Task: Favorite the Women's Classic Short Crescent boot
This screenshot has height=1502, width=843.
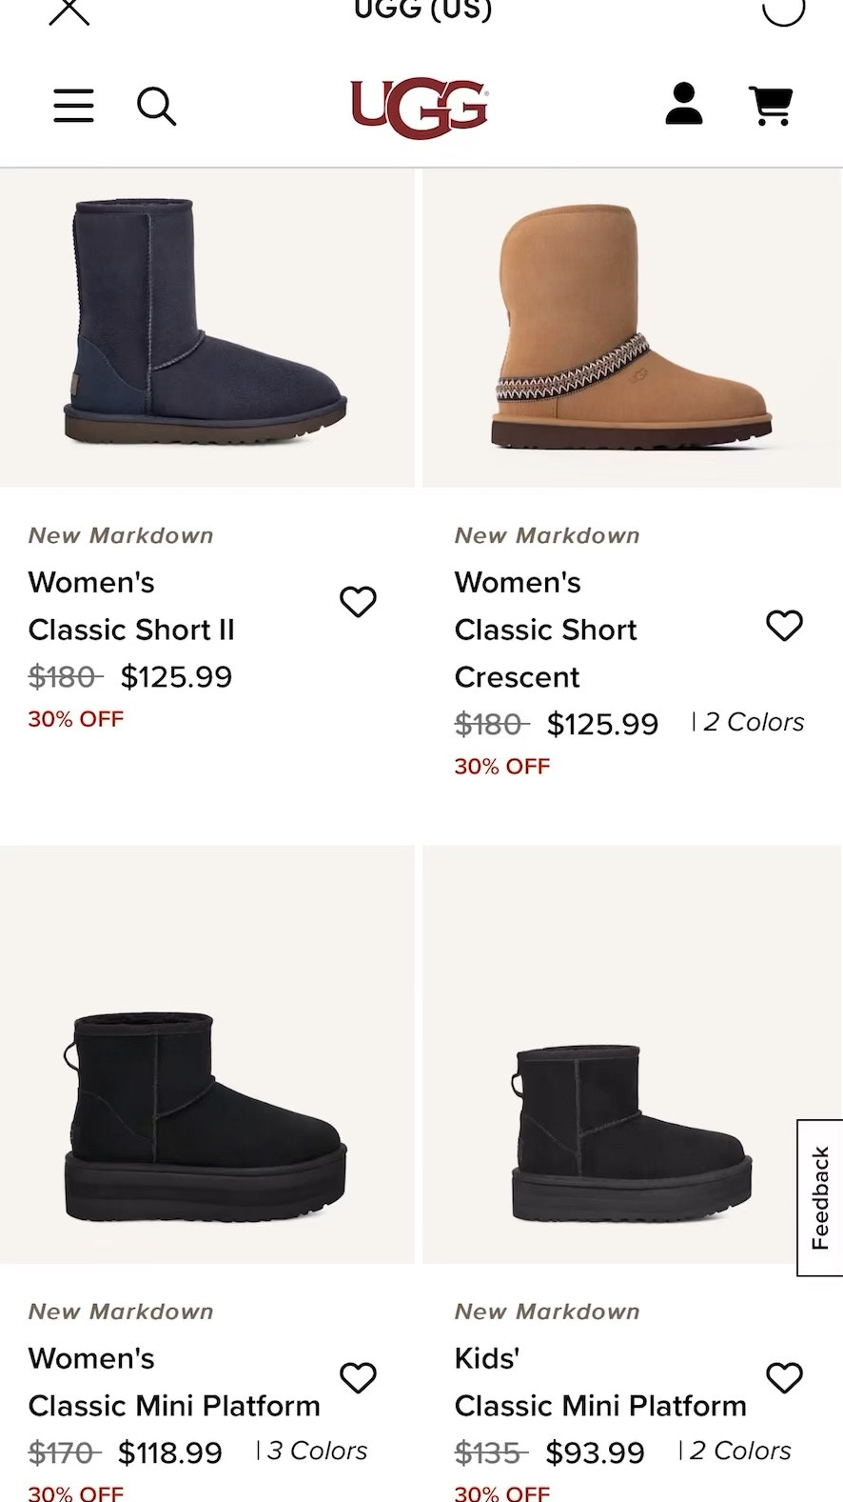Action: [784, 626]
